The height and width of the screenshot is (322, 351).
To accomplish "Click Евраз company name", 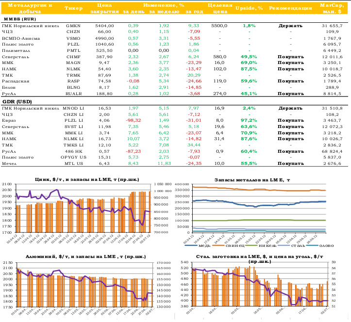I will [9, 120].
